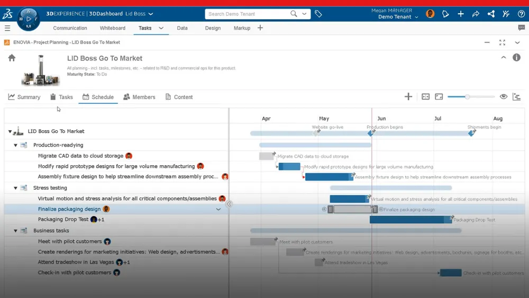529x298 pixels.
Task: Collapse Stress testing group
Action: (15, 188)
